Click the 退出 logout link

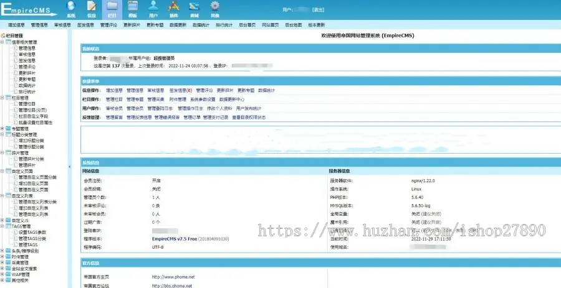(x=318, y=10)
